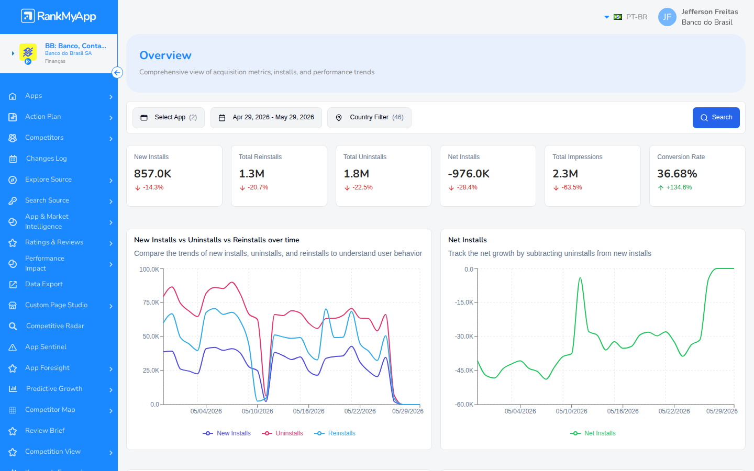Open the PT-BR language dropdown
Image resolution: width=754 pixels, height=471 pixels.
coord(626,17)
